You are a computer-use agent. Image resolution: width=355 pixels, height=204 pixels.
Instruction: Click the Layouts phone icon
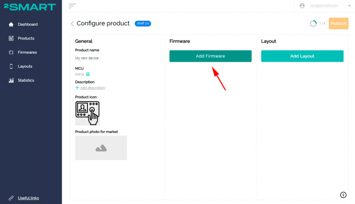pos(11,67)
